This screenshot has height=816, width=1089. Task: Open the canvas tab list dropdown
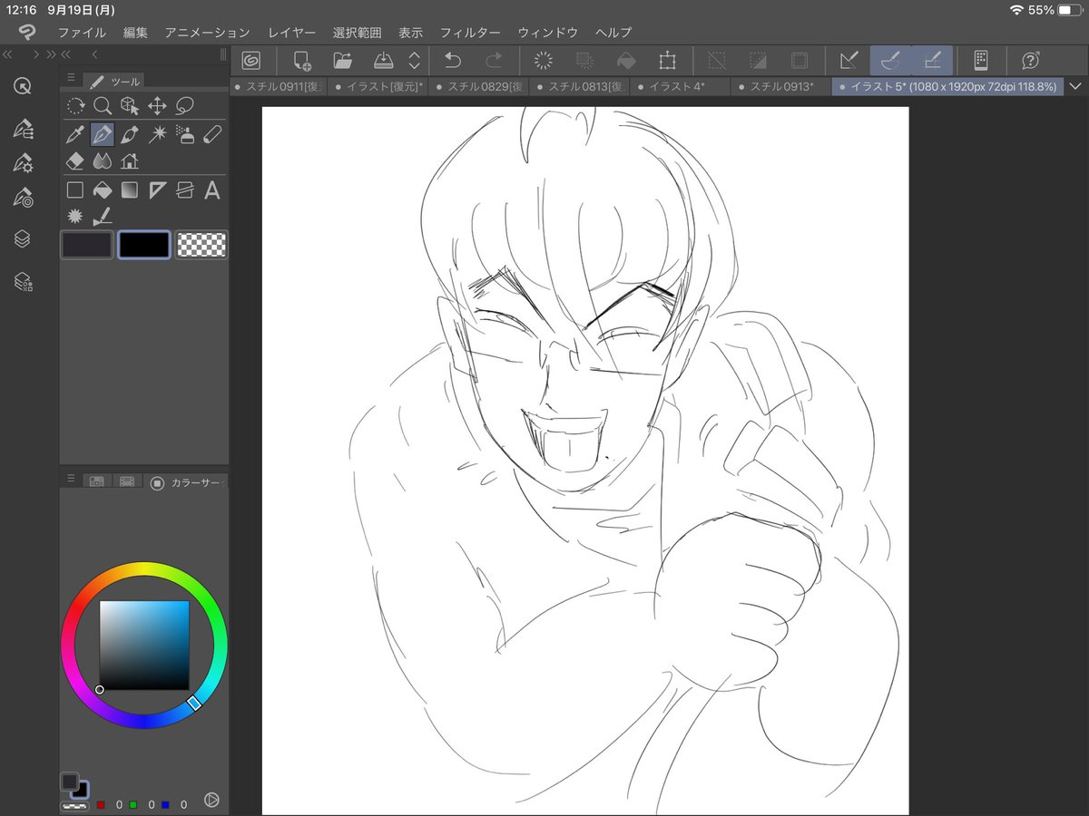1076,87
